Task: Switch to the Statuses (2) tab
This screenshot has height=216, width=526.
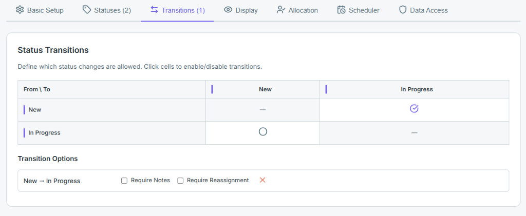Action: click(107, 10)
